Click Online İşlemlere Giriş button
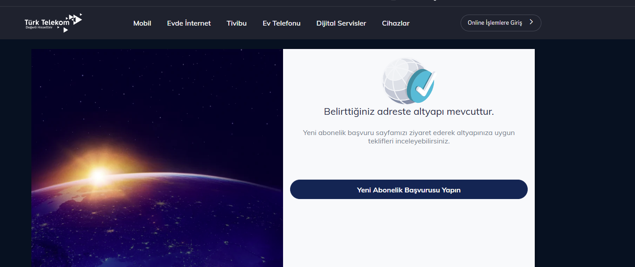This screenshot has width=635, height=267. [501, 23]
